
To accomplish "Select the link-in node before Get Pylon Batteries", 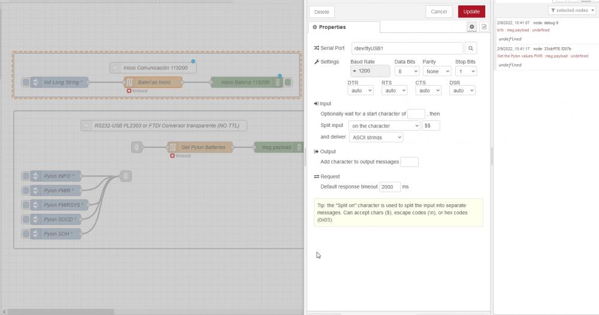I will pos(137,147).
